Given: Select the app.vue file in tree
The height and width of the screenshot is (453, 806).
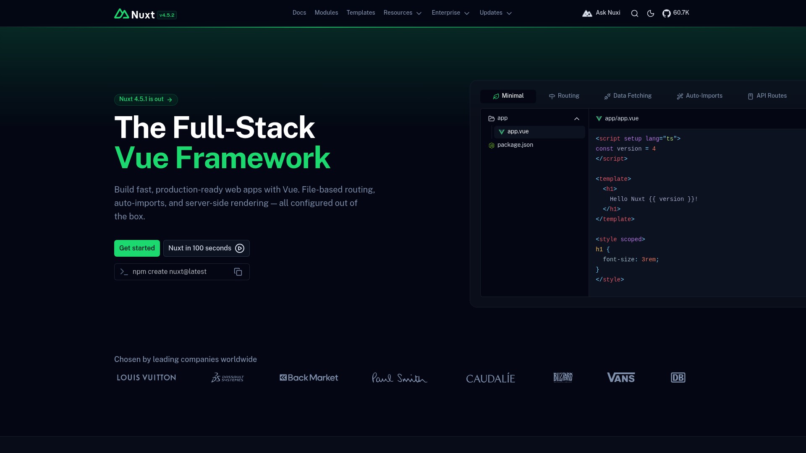Looking at the screenshot, I should (x=539, y=132).
